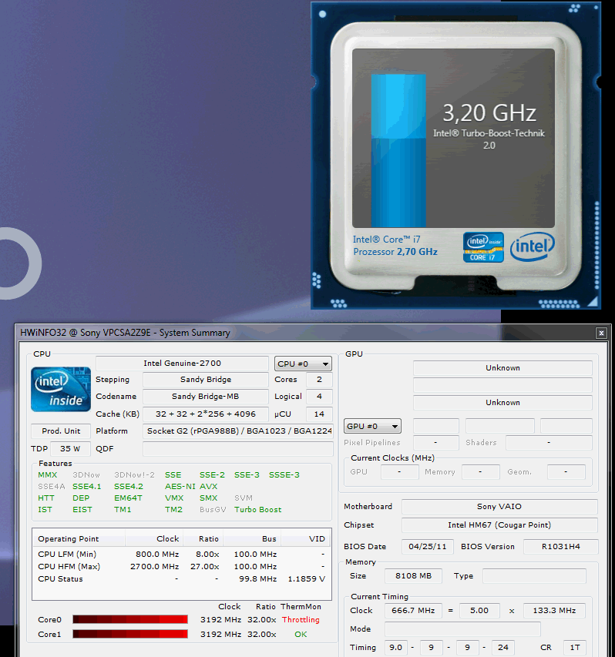The width and height of the screenshot is (615, 657).
Task: Click the empty memory Type field
Action: click(534, 575)
